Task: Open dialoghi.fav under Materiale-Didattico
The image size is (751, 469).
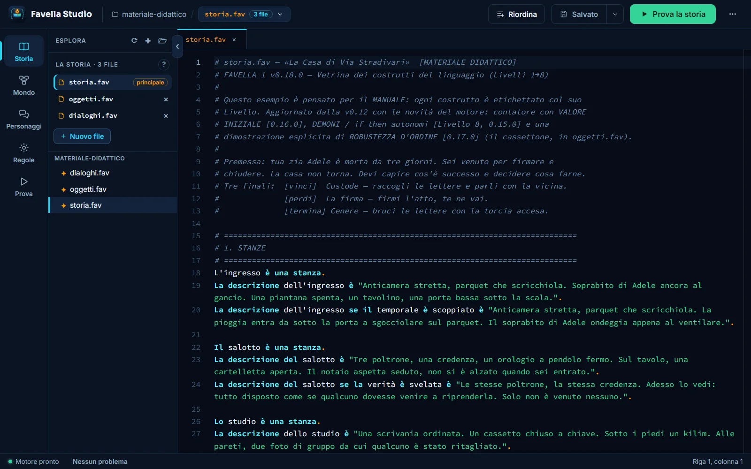Action: 113,173
